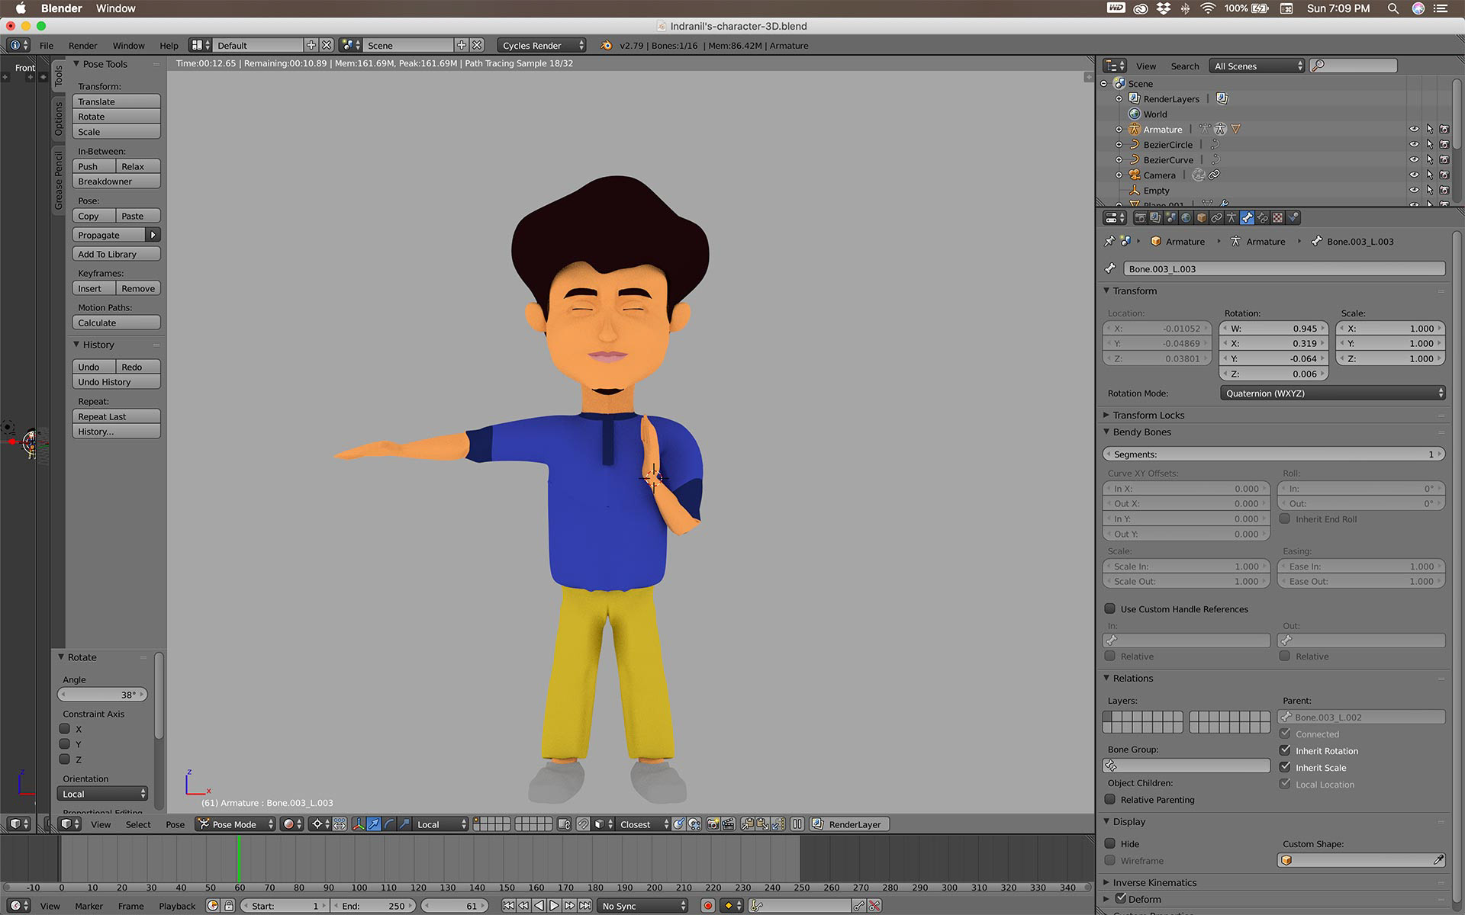Expand the Transform Locks panel

tap(1148, 415)
